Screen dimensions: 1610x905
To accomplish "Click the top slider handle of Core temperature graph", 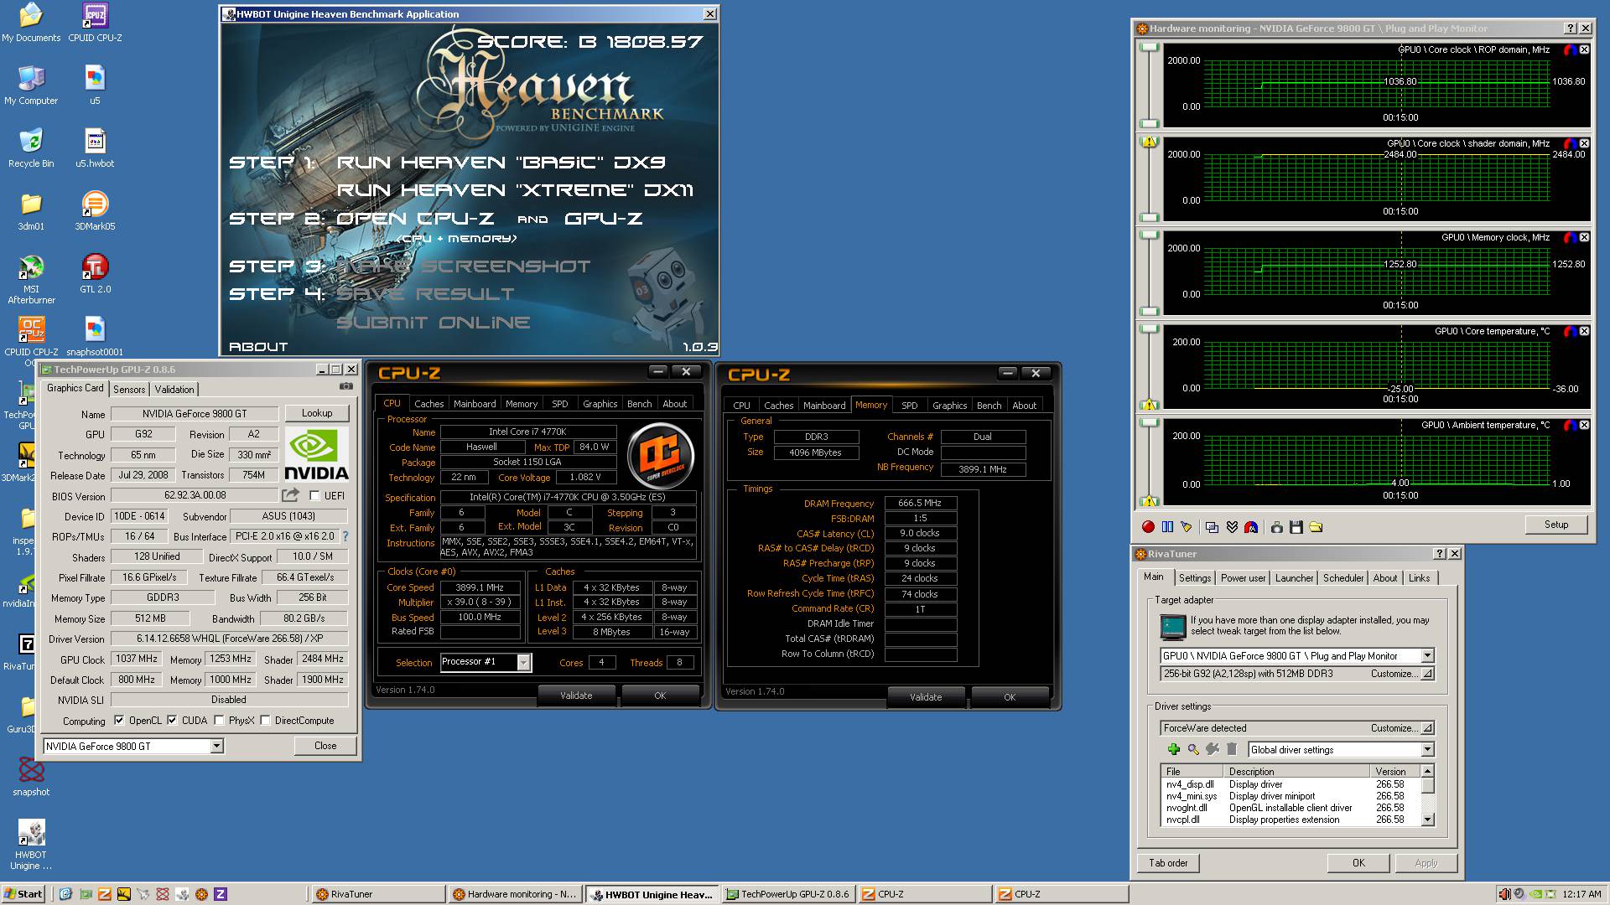I will [x=1148, y=328].
